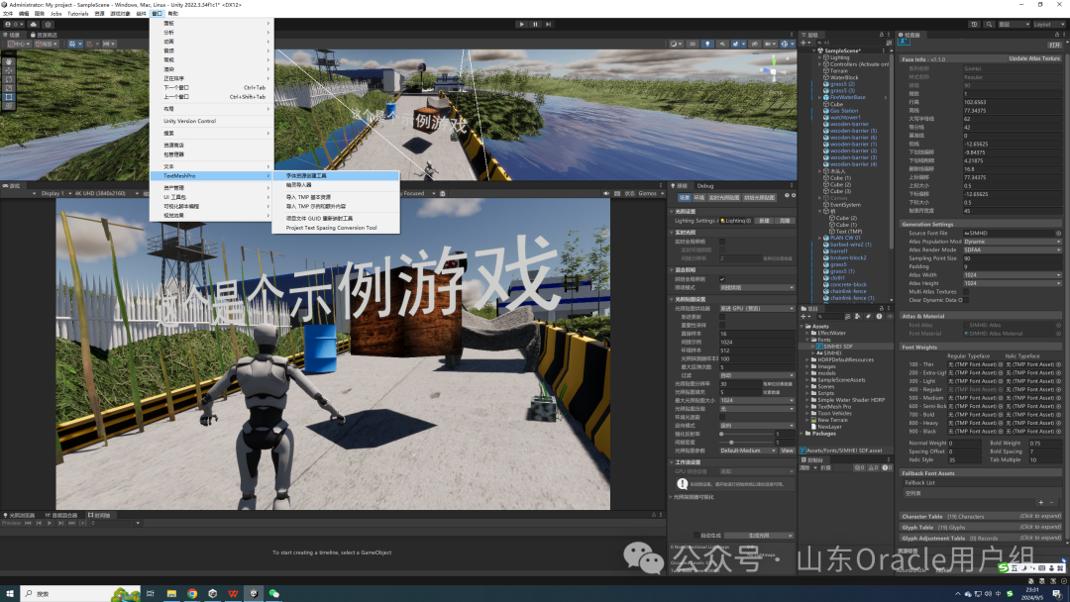Open the Atlas Width dropdown
This screenshot has height=602, width=1070.
[x=1012, y=275]
